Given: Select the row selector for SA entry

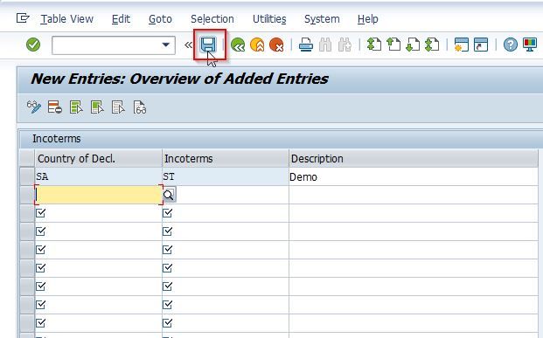Looking at the screenshot, I should click(x=27, y=176).
